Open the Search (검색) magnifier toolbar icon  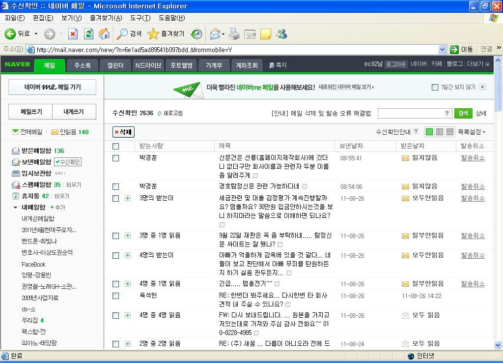pyautogui.click(x=122, y=34)
